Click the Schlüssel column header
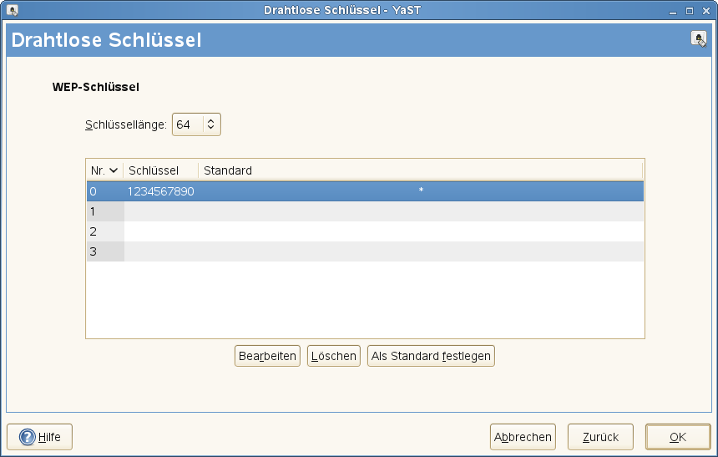 click(x=161, y=170)
